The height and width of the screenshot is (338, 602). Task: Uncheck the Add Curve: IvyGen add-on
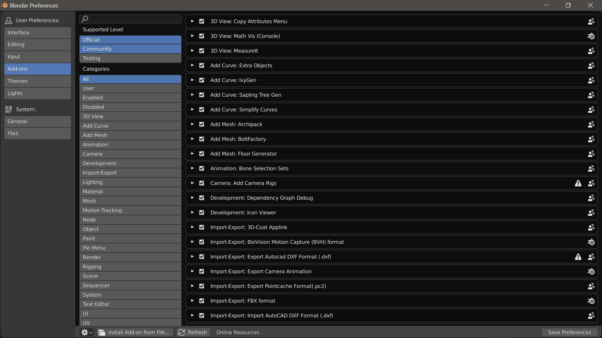point(202,80)
